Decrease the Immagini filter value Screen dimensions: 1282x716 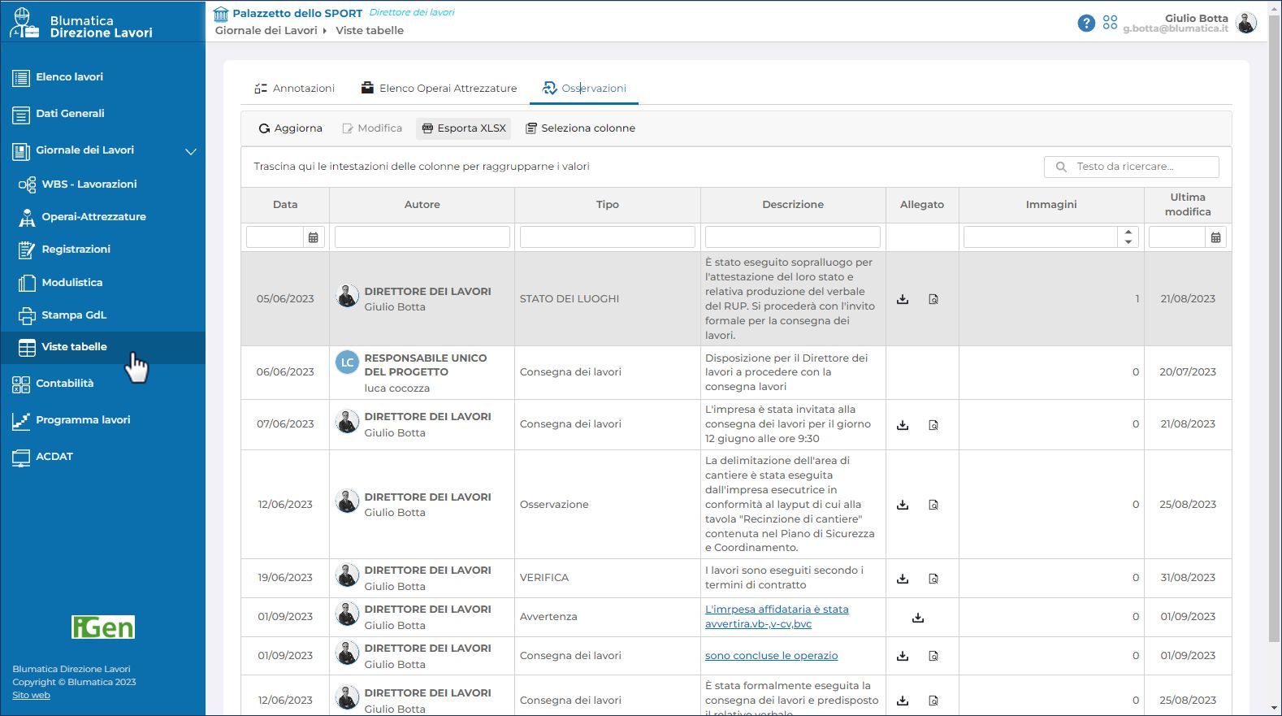tap(1128, 242)
